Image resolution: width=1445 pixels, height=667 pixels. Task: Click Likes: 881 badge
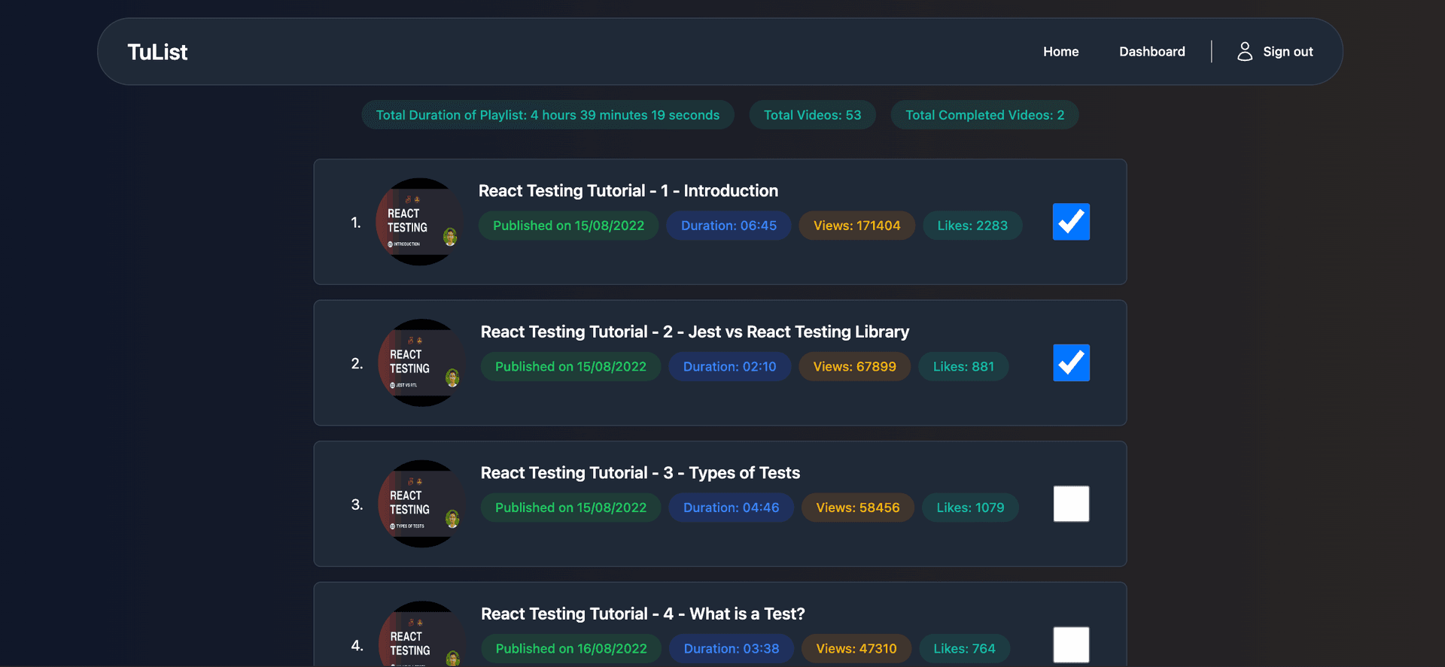pyautogui.click(x=963, y=367)
